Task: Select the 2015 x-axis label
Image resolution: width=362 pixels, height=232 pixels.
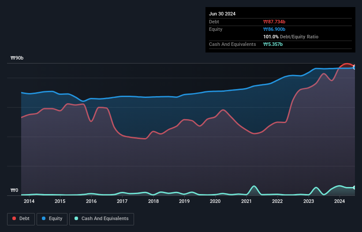Action: point(60,201)
